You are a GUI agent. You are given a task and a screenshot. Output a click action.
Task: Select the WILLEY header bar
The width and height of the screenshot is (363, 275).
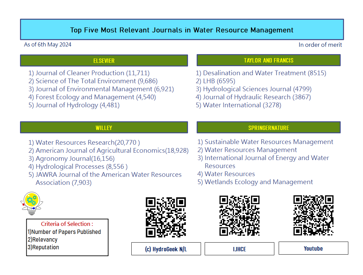click(x=104, y=127)
